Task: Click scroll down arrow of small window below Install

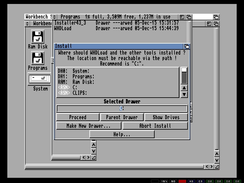Action: pos(94,151)
